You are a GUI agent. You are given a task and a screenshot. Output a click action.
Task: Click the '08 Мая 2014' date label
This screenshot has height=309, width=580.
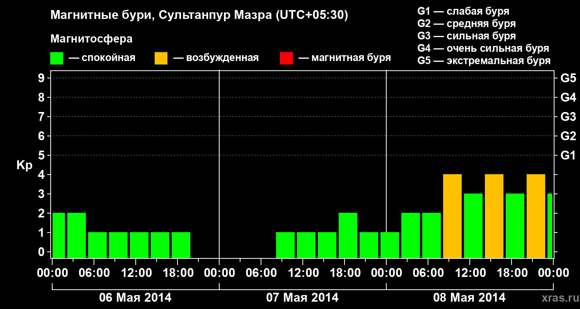[x=469, y=298]
